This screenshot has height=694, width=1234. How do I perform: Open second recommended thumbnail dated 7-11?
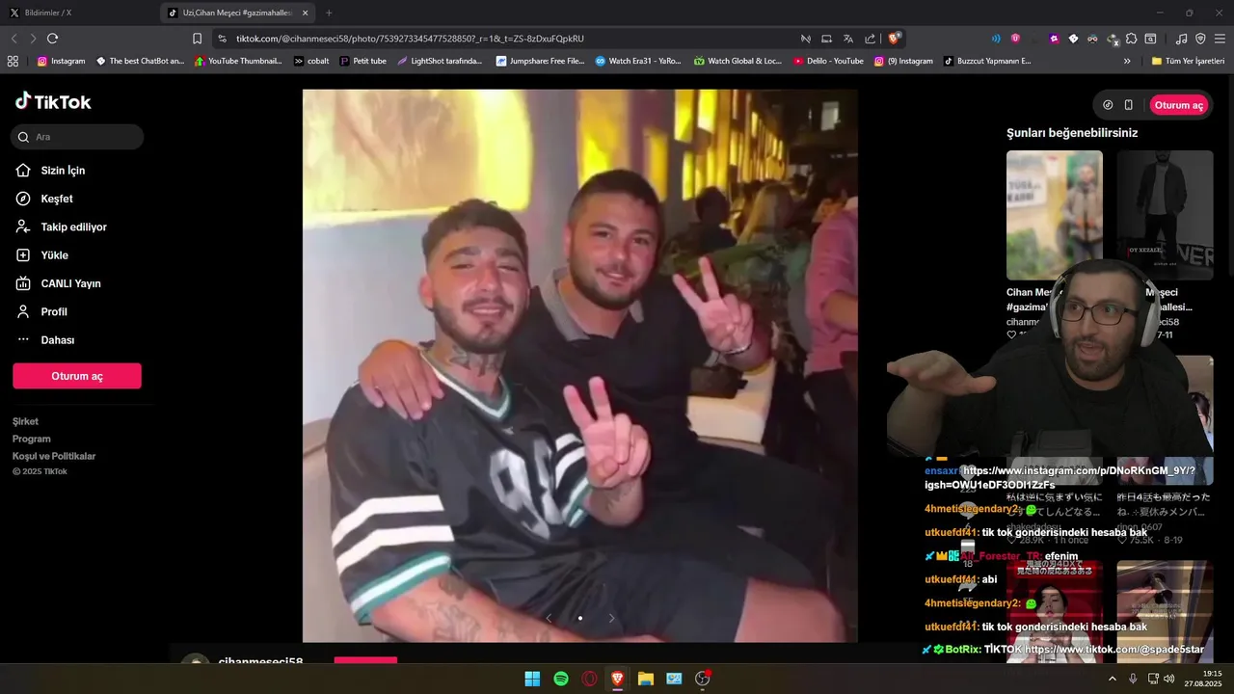tap(1165, 215)
